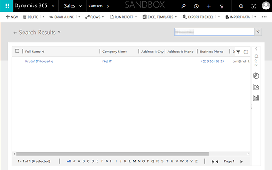The width and height of the screenshot is (272, 170).
Task: Open the Contacts breadcrumb menu
Action: coord(96,6)
